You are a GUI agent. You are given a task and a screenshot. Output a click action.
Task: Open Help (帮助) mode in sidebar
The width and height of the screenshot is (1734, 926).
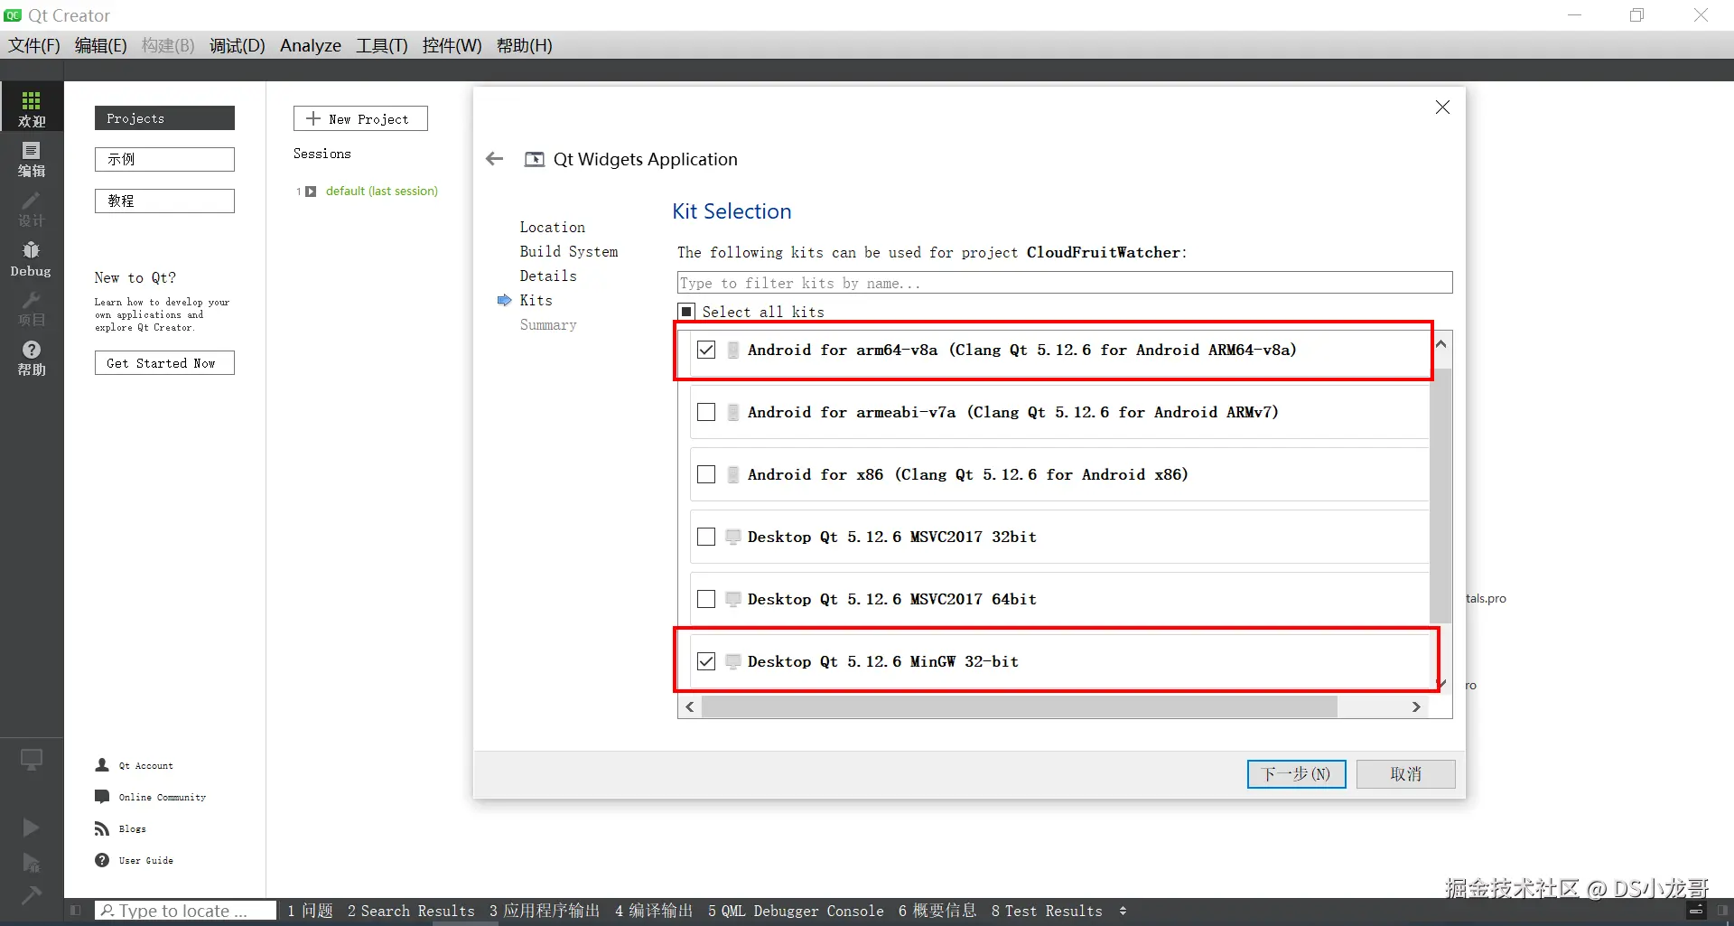click(x=32, y=358)
